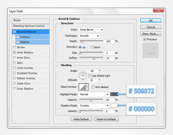Select the Down direction radio button
This screenshot has height=135, width=173.
pos(92,47)
